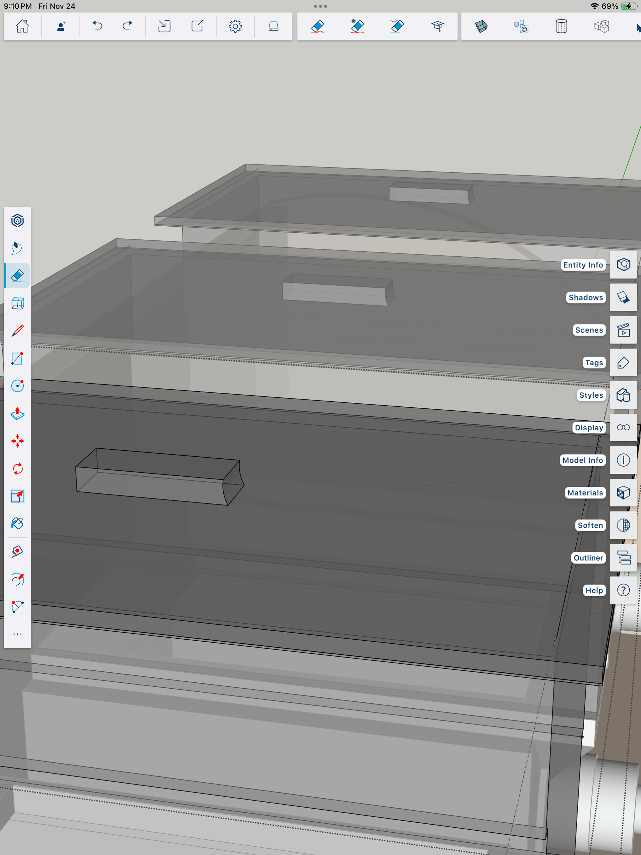Select the Move tool

pos(17,441)
